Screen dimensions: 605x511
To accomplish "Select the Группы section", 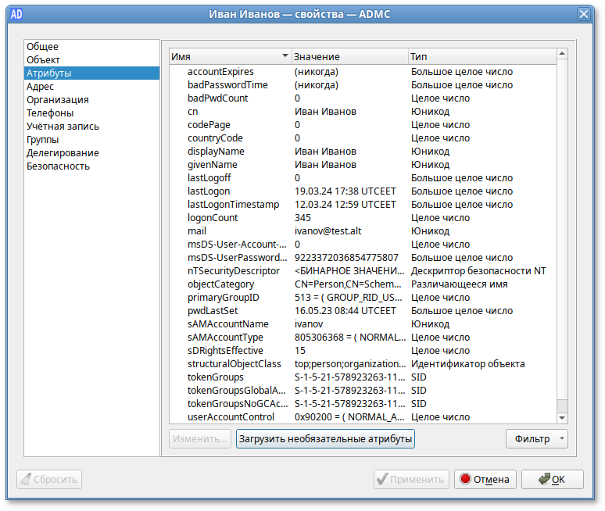I will (x=43, y=139).
